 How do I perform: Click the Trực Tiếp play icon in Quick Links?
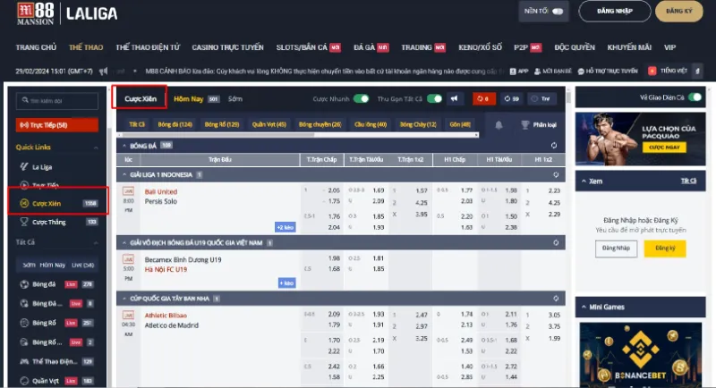click(24, 185)
